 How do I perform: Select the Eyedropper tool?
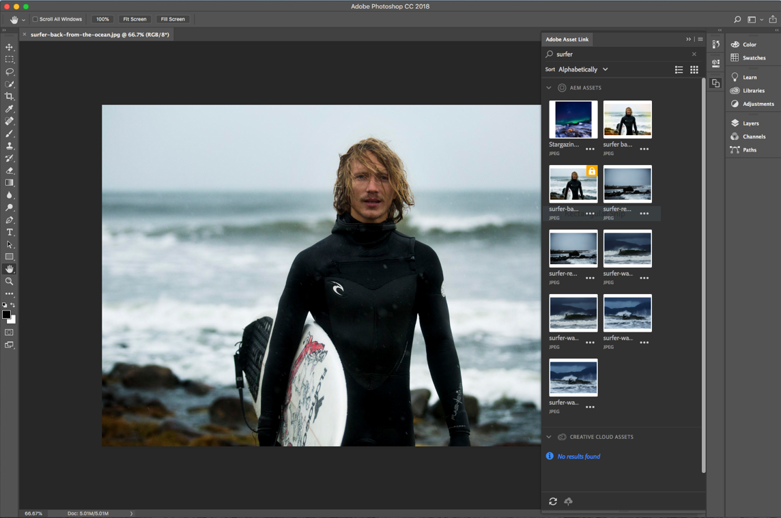[x=10, y=109]
